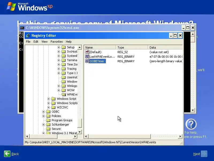This screenshot has height=161, width=214.
Task: Select the Windows 3.1 Migrat key
Action: click(64, 133)
